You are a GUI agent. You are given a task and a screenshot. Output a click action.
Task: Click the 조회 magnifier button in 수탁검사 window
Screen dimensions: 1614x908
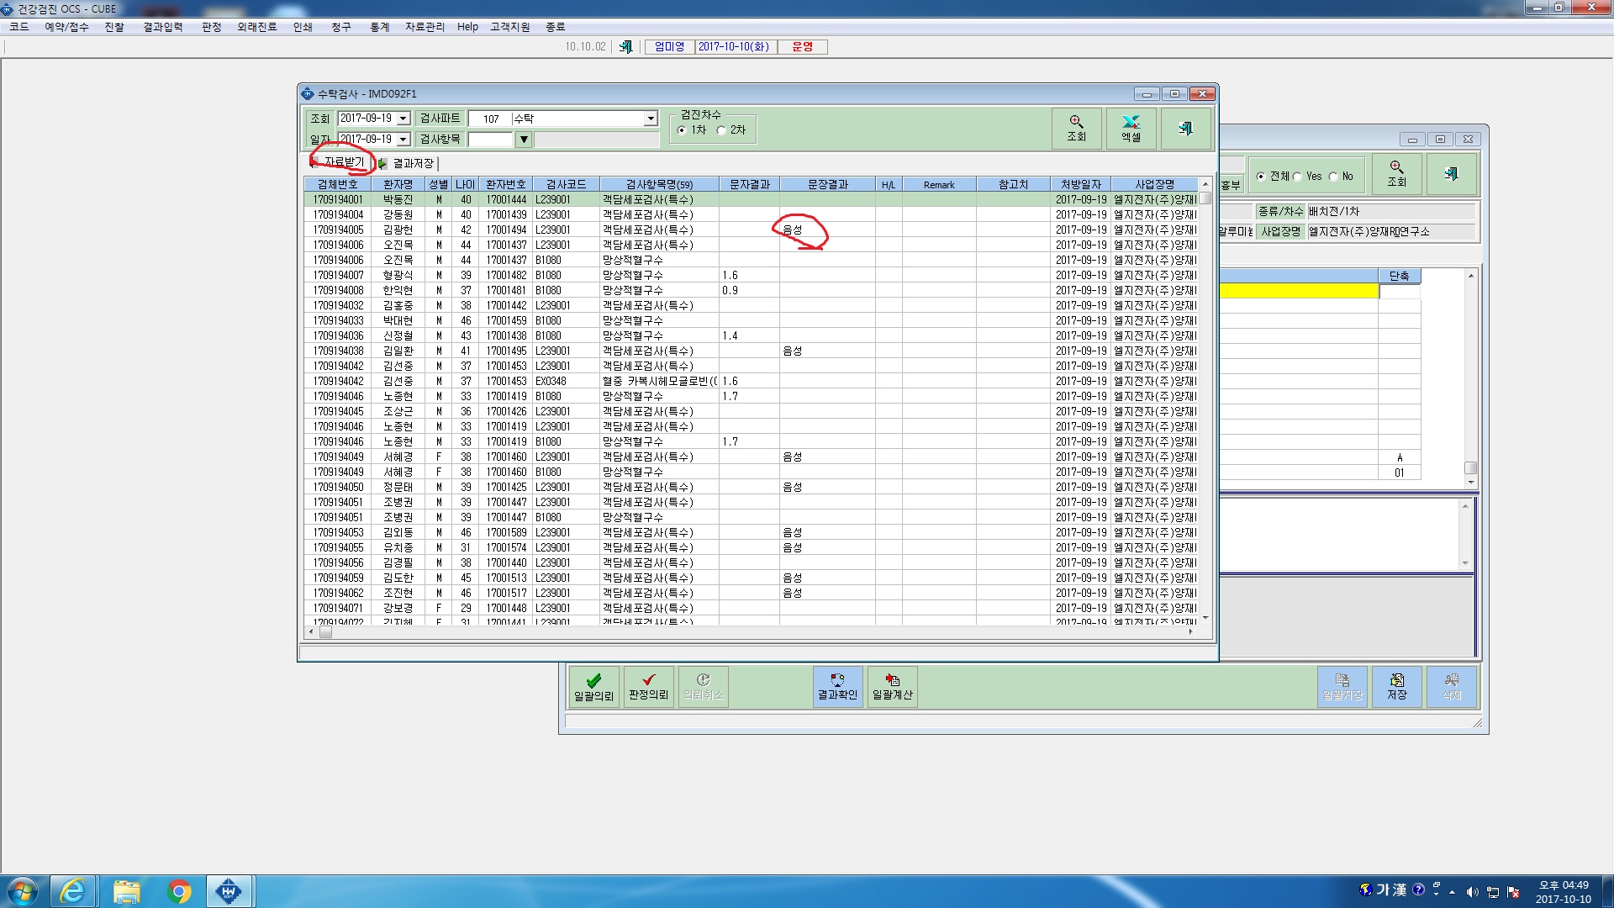tap(1076, 129)
